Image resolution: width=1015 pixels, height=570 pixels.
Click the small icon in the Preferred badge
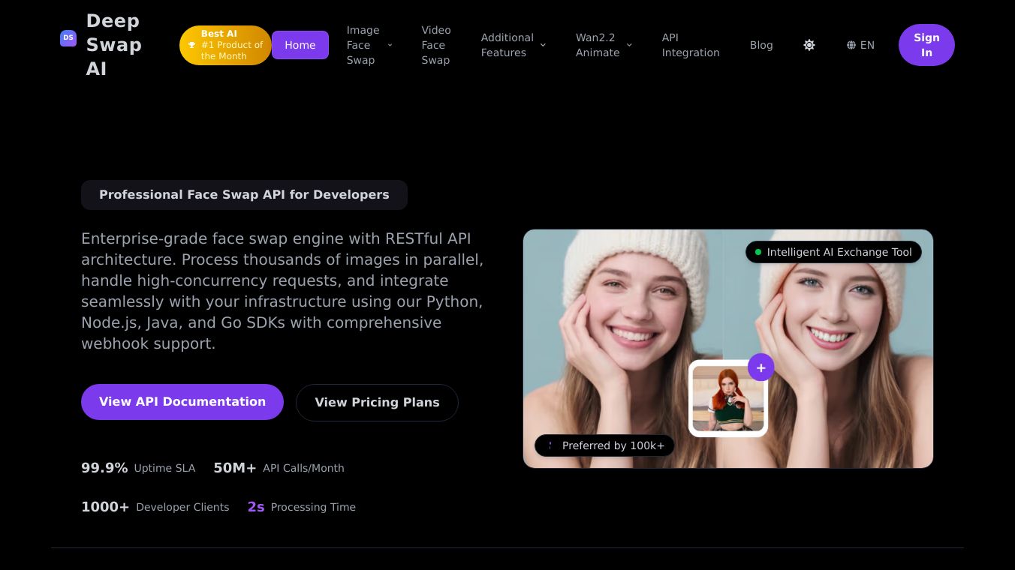pos(550,445)
